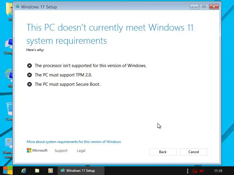Select 'The PC must support TPM 2.0.' text

(x=63, y=75)
